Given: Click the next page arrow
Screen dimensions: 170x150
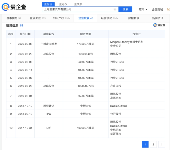Looking at the screenshot, I should pyautogui.click(x=162, y=144).
